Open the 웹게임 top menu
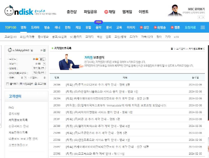209x158 pixels. tap(127, 12)
